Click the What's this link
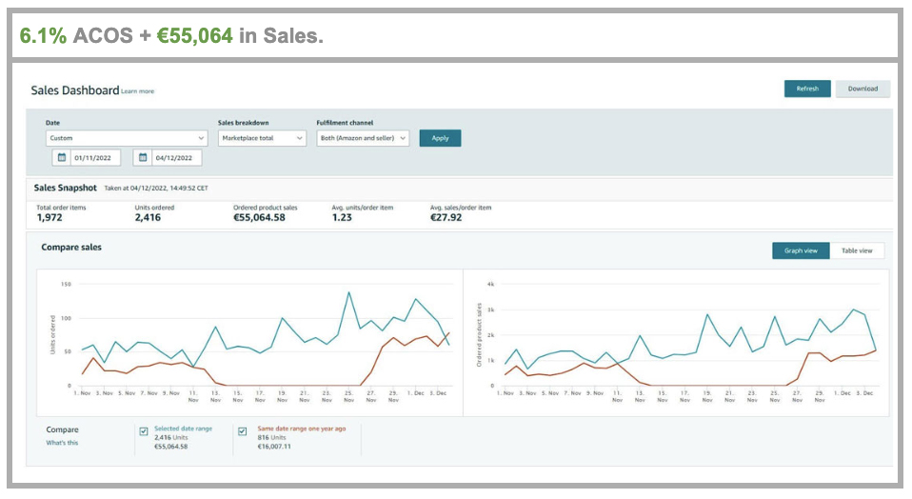The image size is (912, 499). click(x=63, y=443)
